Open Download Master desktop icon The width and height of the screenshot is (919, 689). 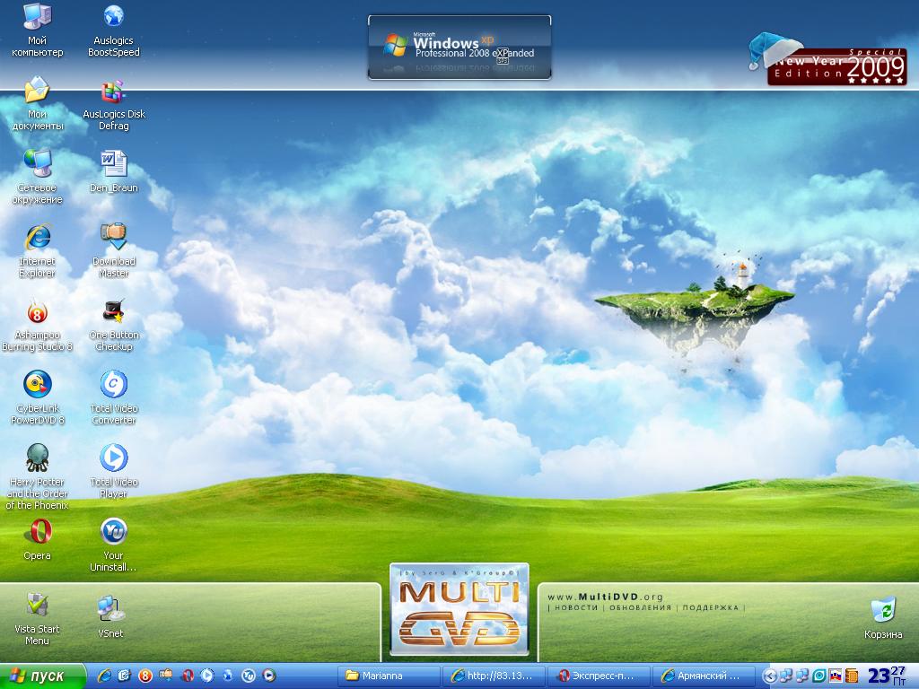[114, 236]
